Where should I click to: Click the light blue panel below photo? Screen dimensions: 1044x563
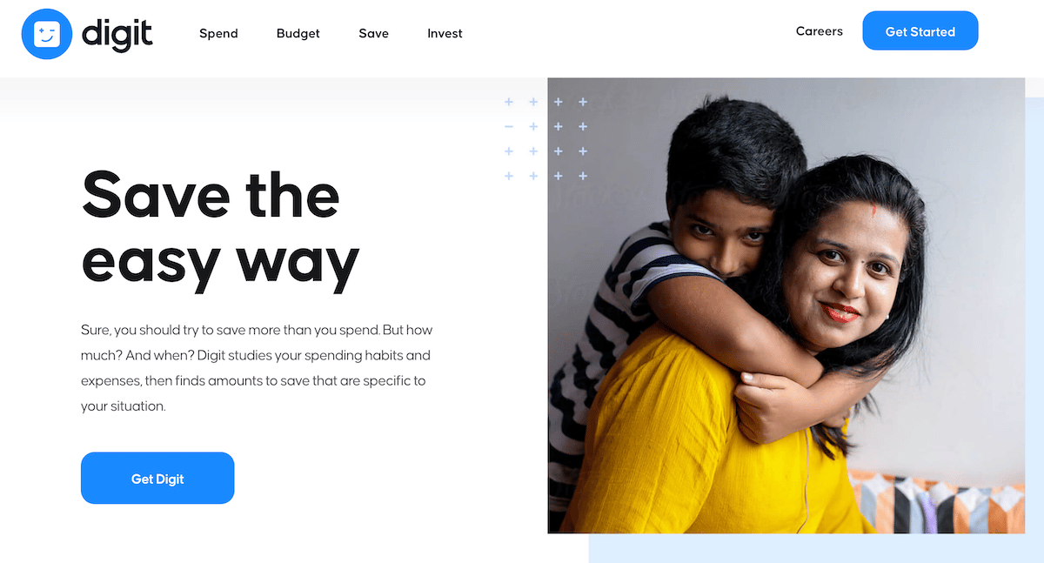(x=816, y=548)
